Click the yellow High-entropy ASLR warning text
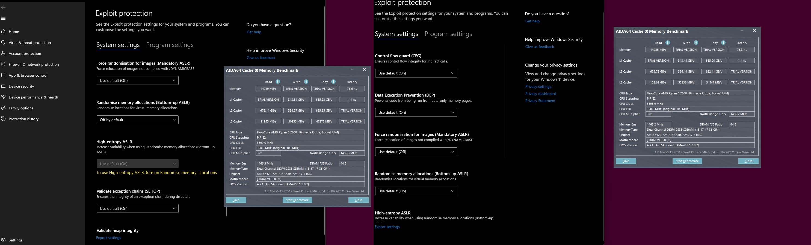Image resolution: width=811 pixels, height=245 pixels. coord(156,173)
